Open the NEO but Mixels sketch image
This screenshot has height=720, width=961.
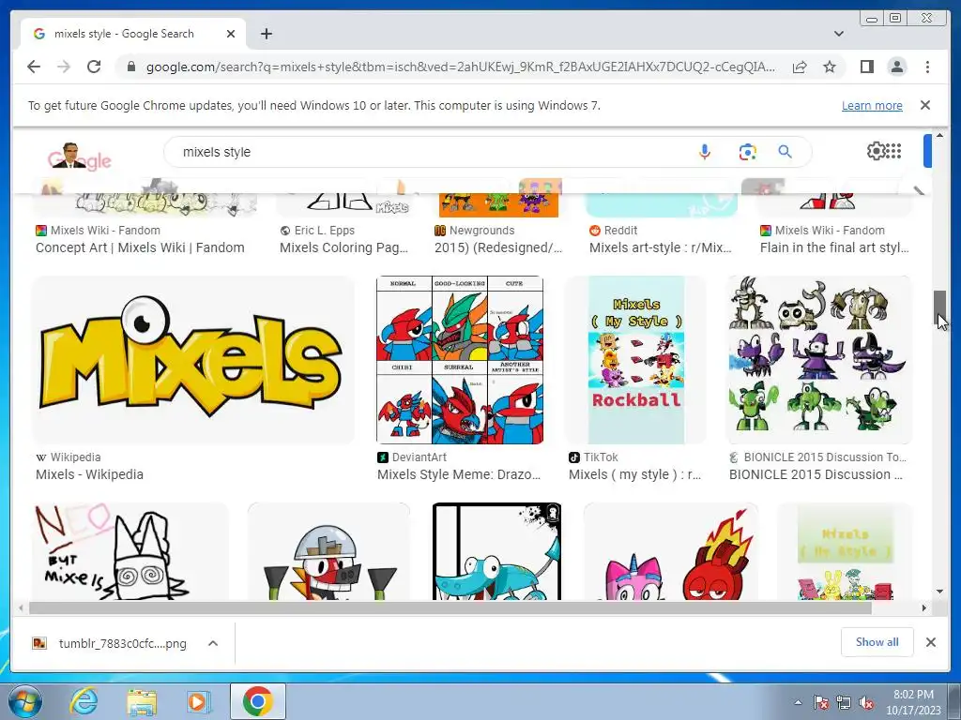(x=130, y=551)
